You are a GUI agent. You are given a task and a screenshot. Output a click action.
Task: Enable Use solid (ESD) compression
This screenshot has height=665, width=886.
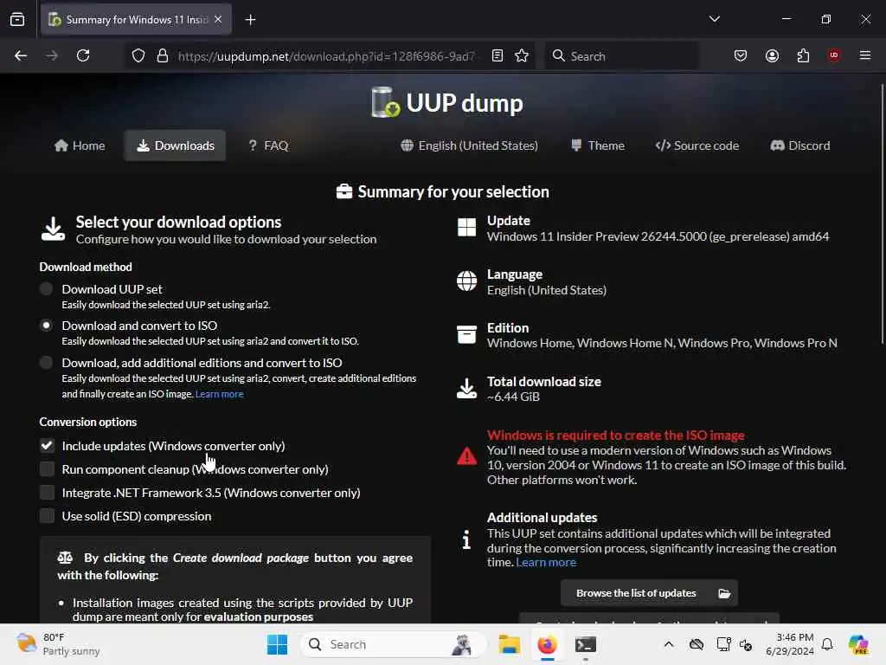[x=47, y=516]
